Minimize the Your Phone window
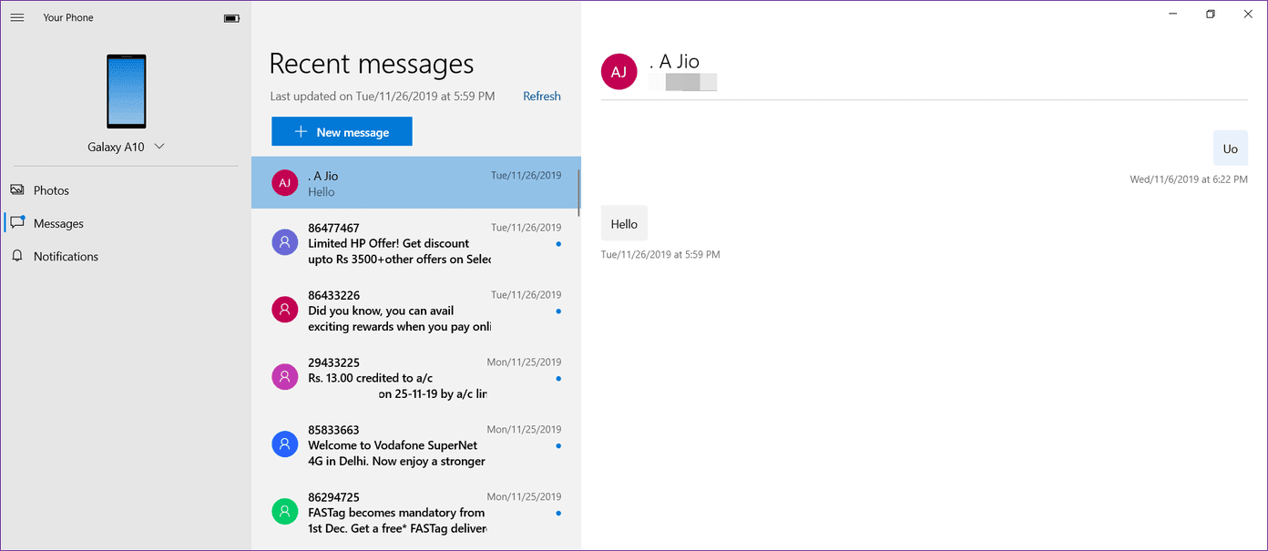The width and height of the screenshot is (1268, 551). 1173,14
